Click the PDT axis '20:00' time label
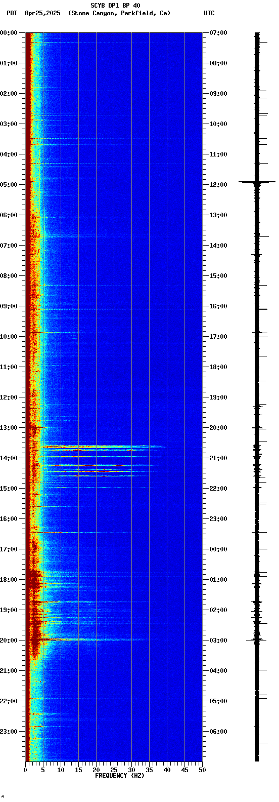The image size is (279, 802). tap(9, 640)
